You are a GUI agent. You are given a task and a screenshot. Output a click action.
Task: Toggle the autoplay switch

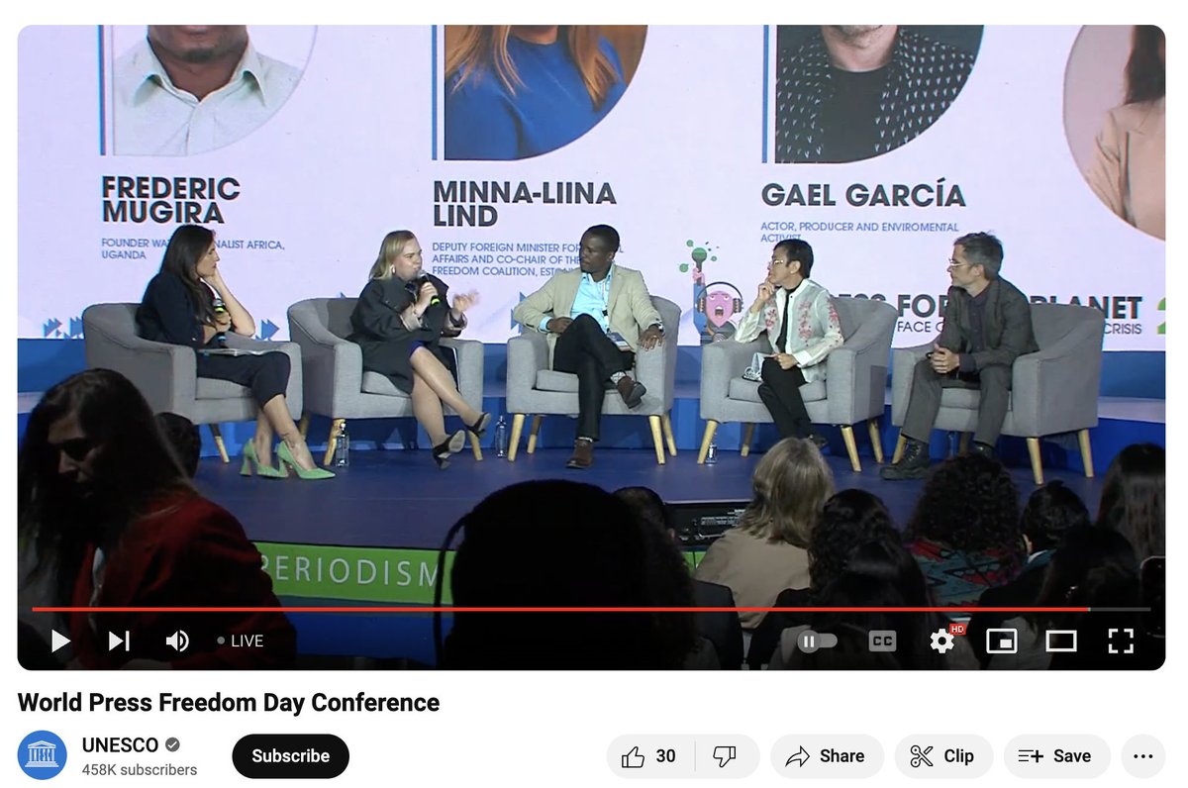818,641
